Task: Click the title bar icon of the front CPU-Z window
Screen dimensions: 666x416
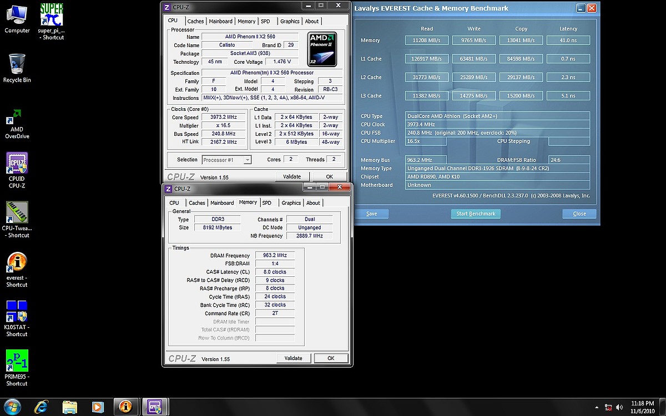Action: [169, 189]
